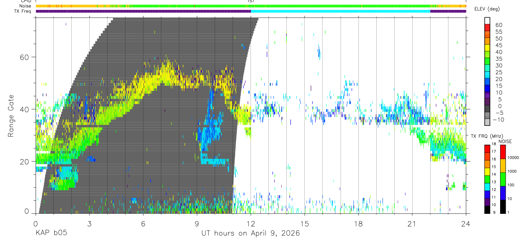Click the "55" label on ELEV scale

coord(498,32)
